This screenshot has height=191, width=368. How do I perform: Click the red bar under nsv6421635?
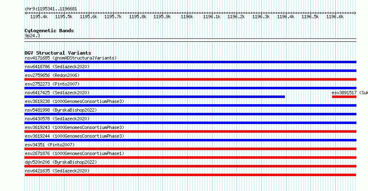[x=190, y=175]
